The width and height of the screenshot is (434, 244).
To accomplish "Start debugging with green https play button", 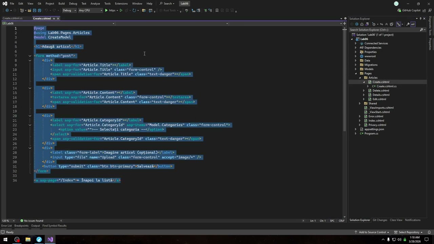I will tap(110, 11).
